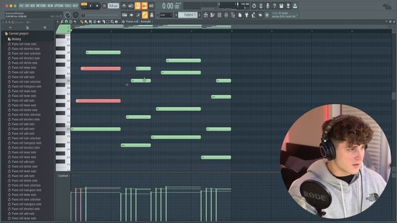Disable the orange link icon in toolbar

[145, 15]
